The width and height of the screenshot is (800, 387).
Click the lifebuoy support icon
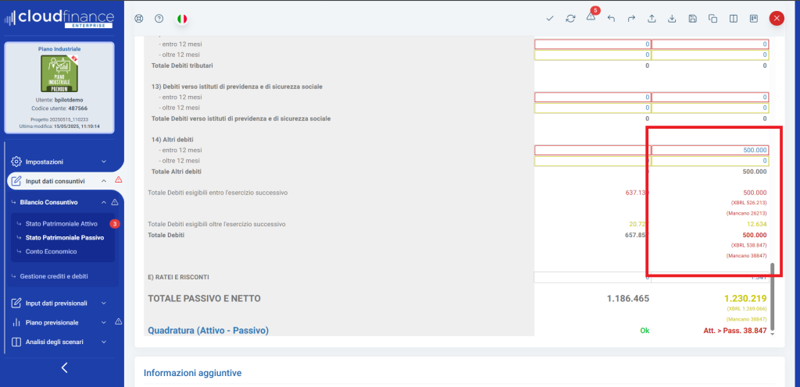pos(139,18)
